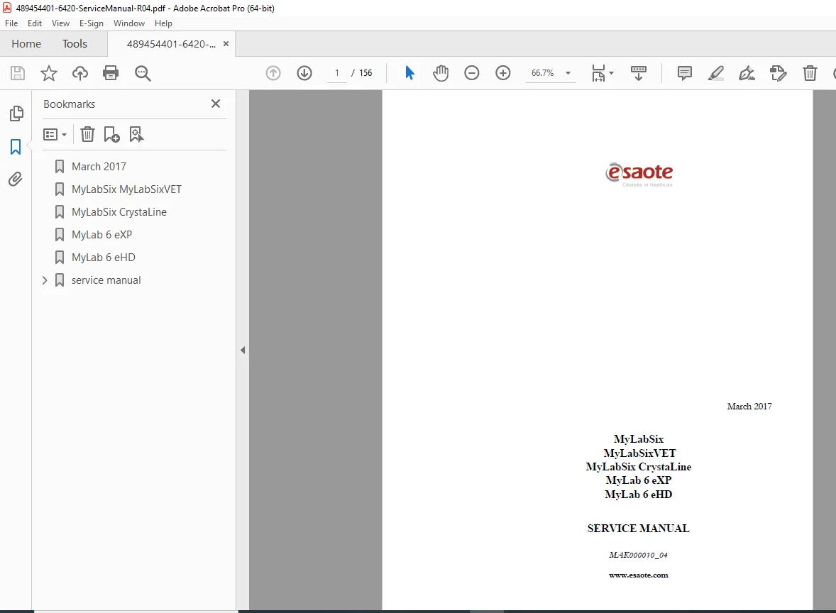Select MyLab 6 eHD bookmark
The image size is (836, 613).
point(104,257)
